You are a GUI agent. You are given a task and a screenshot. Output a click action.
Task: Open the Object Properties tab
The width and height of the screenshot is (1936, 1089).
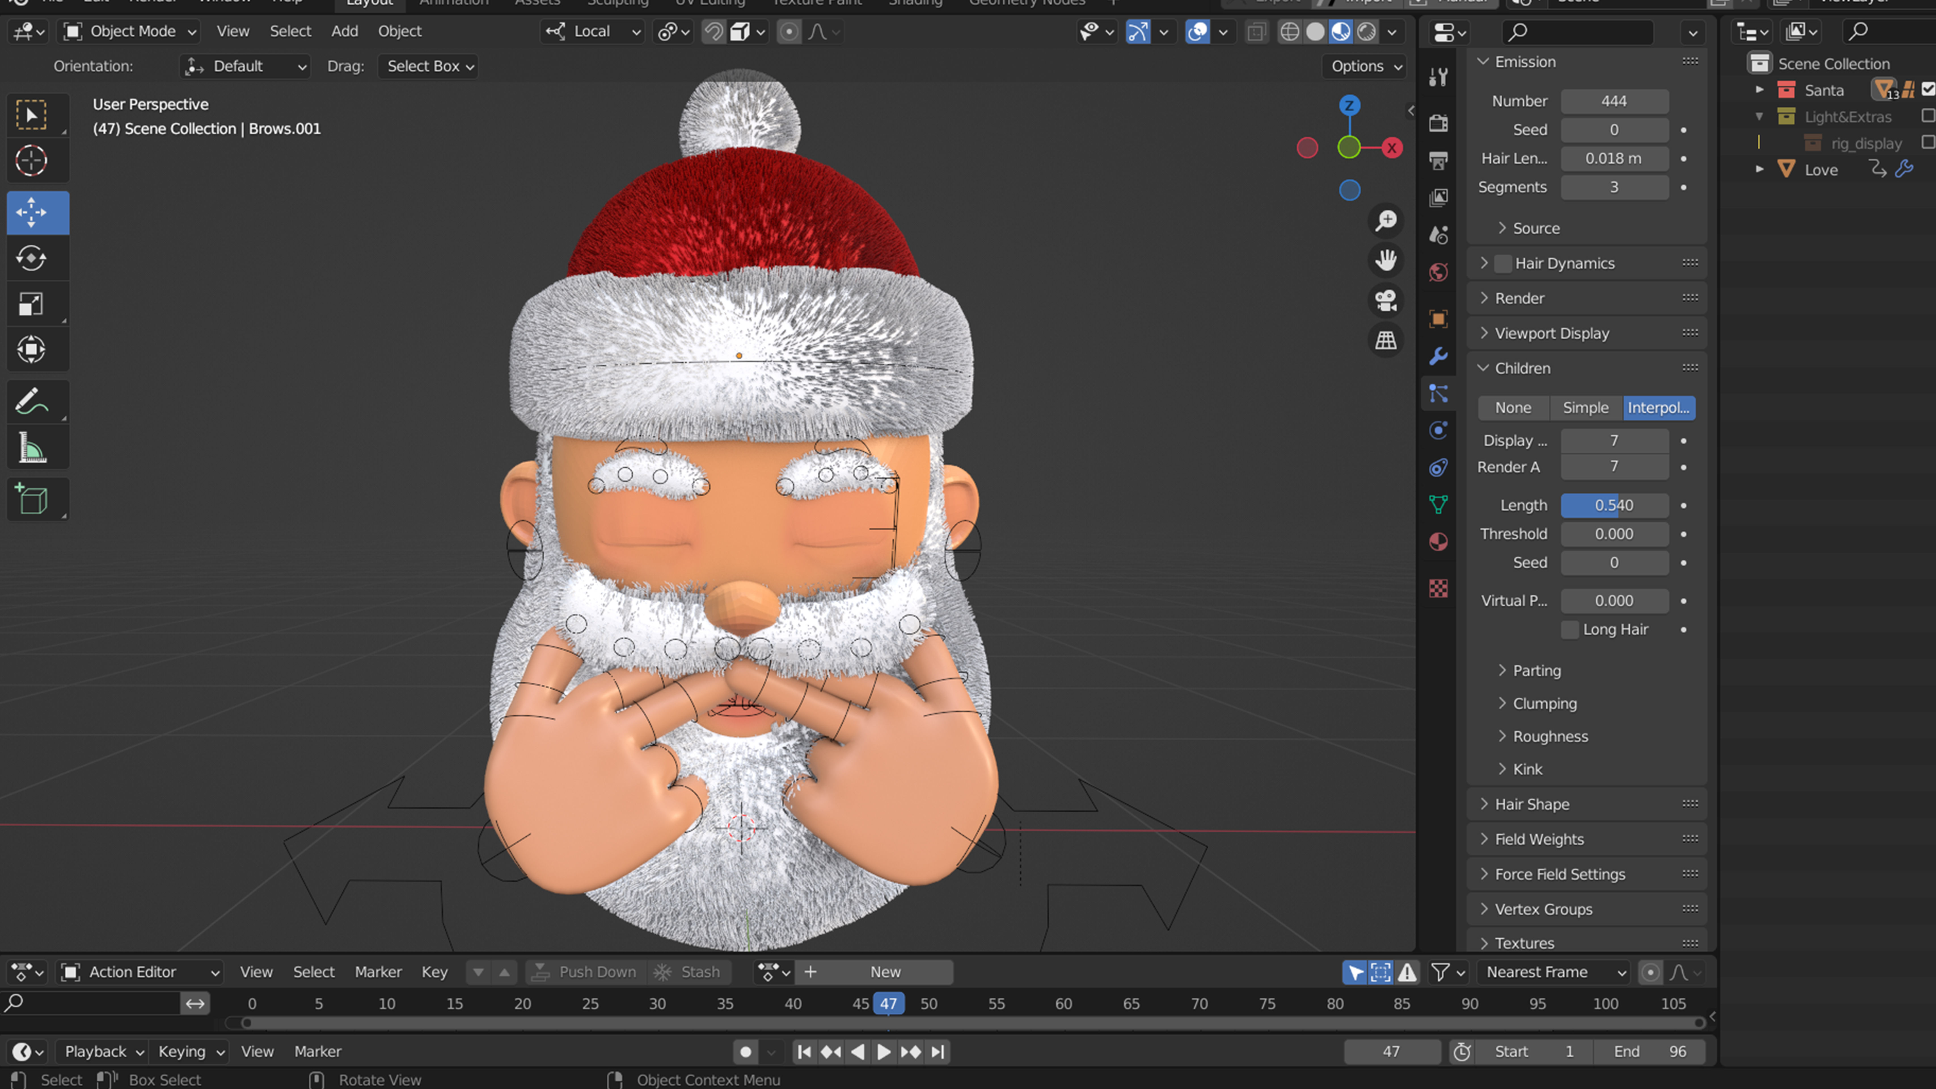1439,319
